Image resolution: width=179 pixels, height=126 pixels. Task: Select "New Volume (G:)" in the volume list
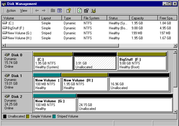[x=19, y=33]
